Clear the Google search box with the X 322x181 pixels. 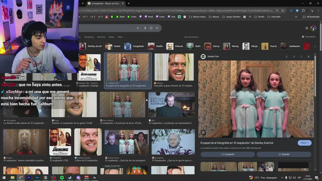point(138,28)
